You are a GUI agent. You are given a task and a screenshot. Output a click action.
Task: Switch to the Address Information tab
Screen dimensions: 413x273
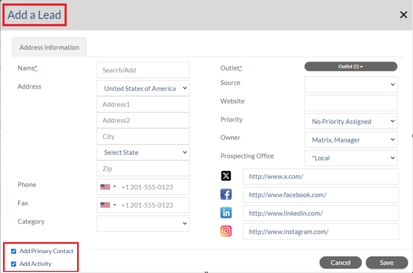pyautogui.click(x=49, y=48)
